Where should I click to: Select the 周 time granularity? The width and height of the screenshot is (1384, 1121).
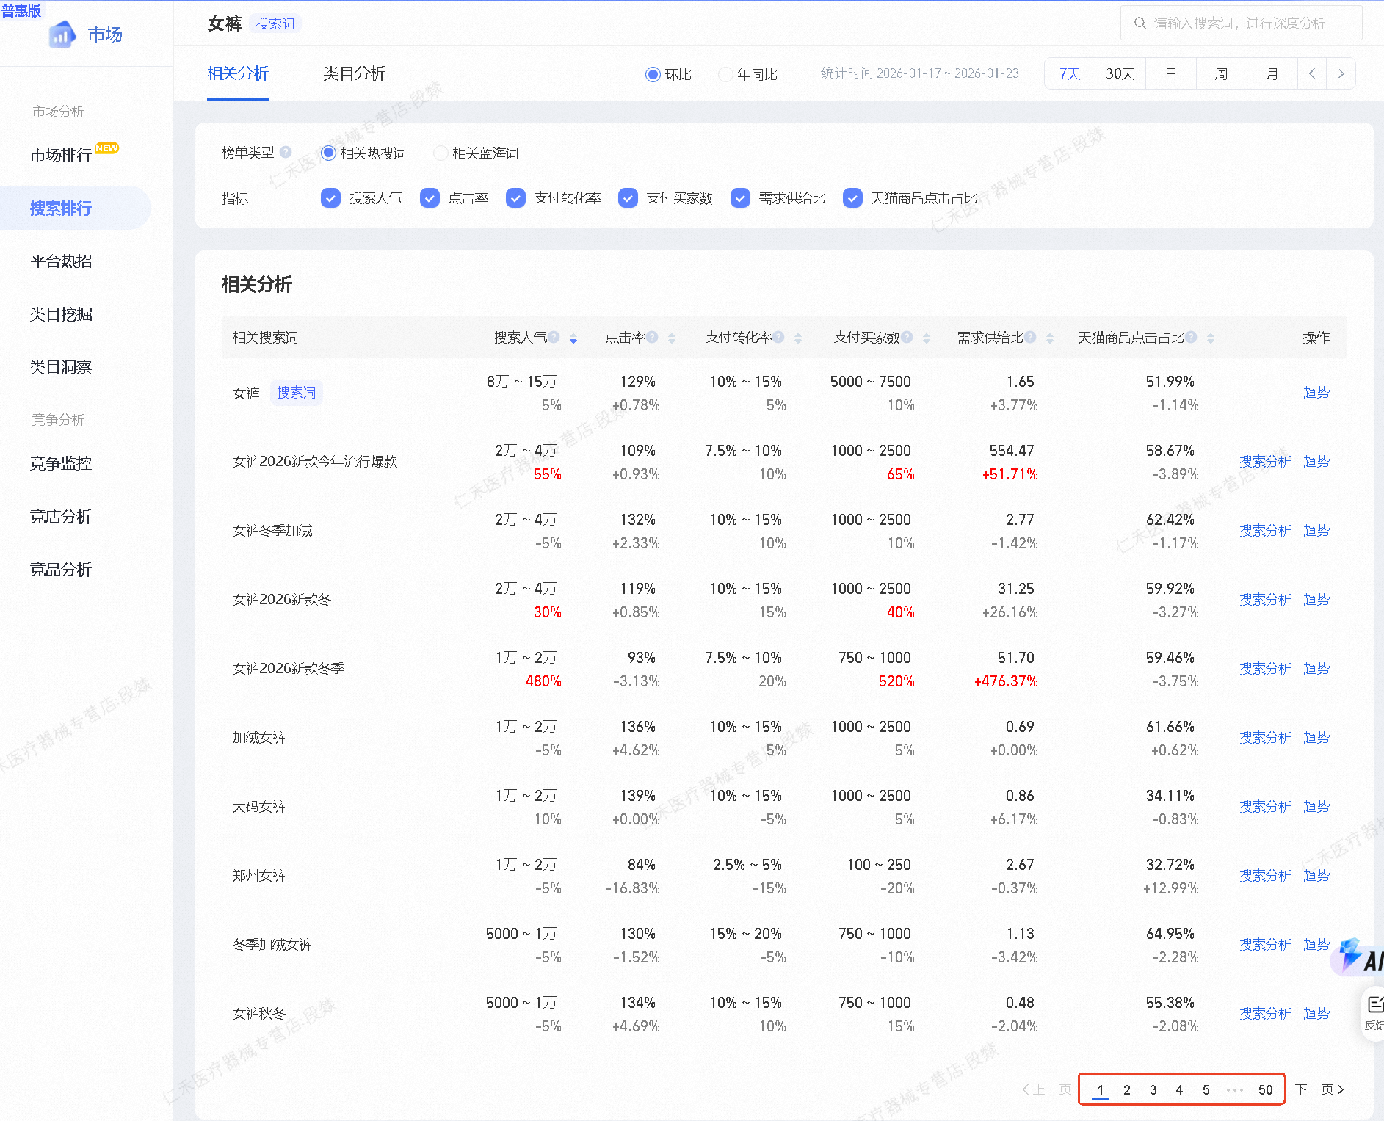(1221, 73)
